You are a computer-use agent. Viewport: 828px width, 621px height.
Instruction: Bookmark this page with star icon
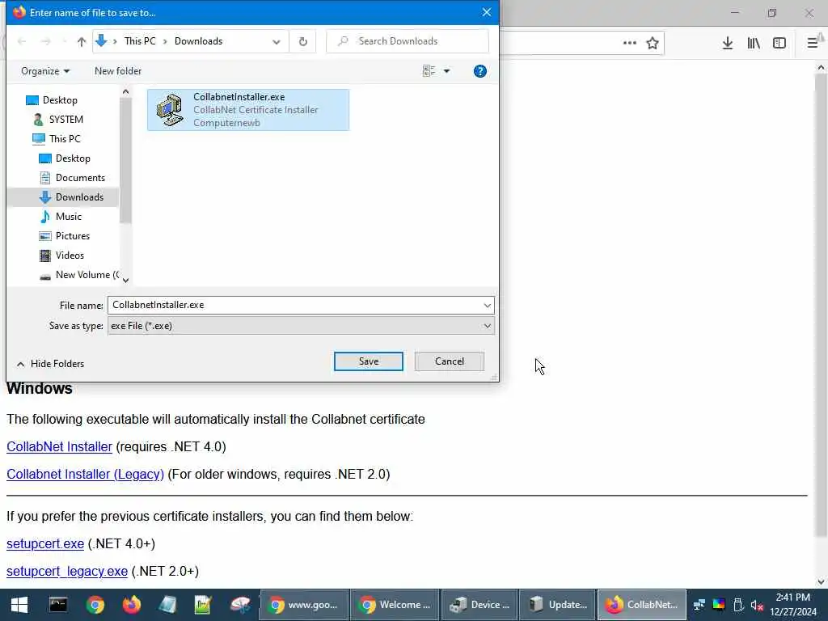coord(653,43)
